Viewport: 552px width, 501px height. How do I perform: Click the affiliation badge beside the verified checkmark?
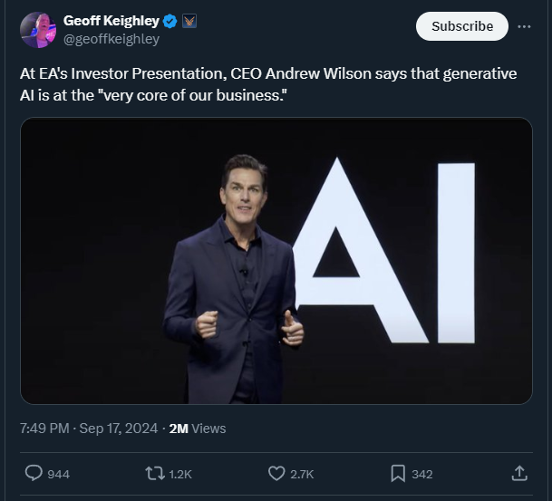point(189,21)
